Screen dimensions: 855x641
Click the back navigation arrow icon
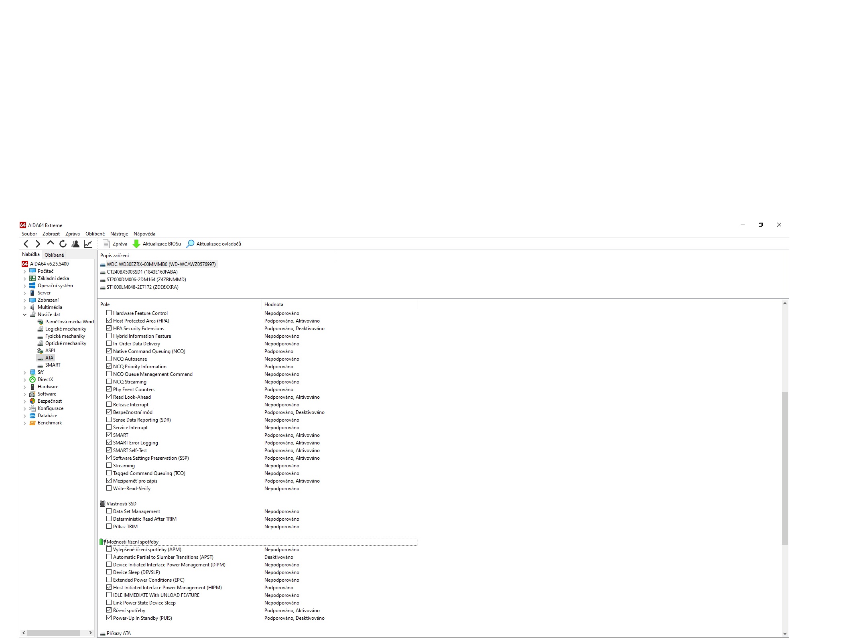[x=26, y=244]
